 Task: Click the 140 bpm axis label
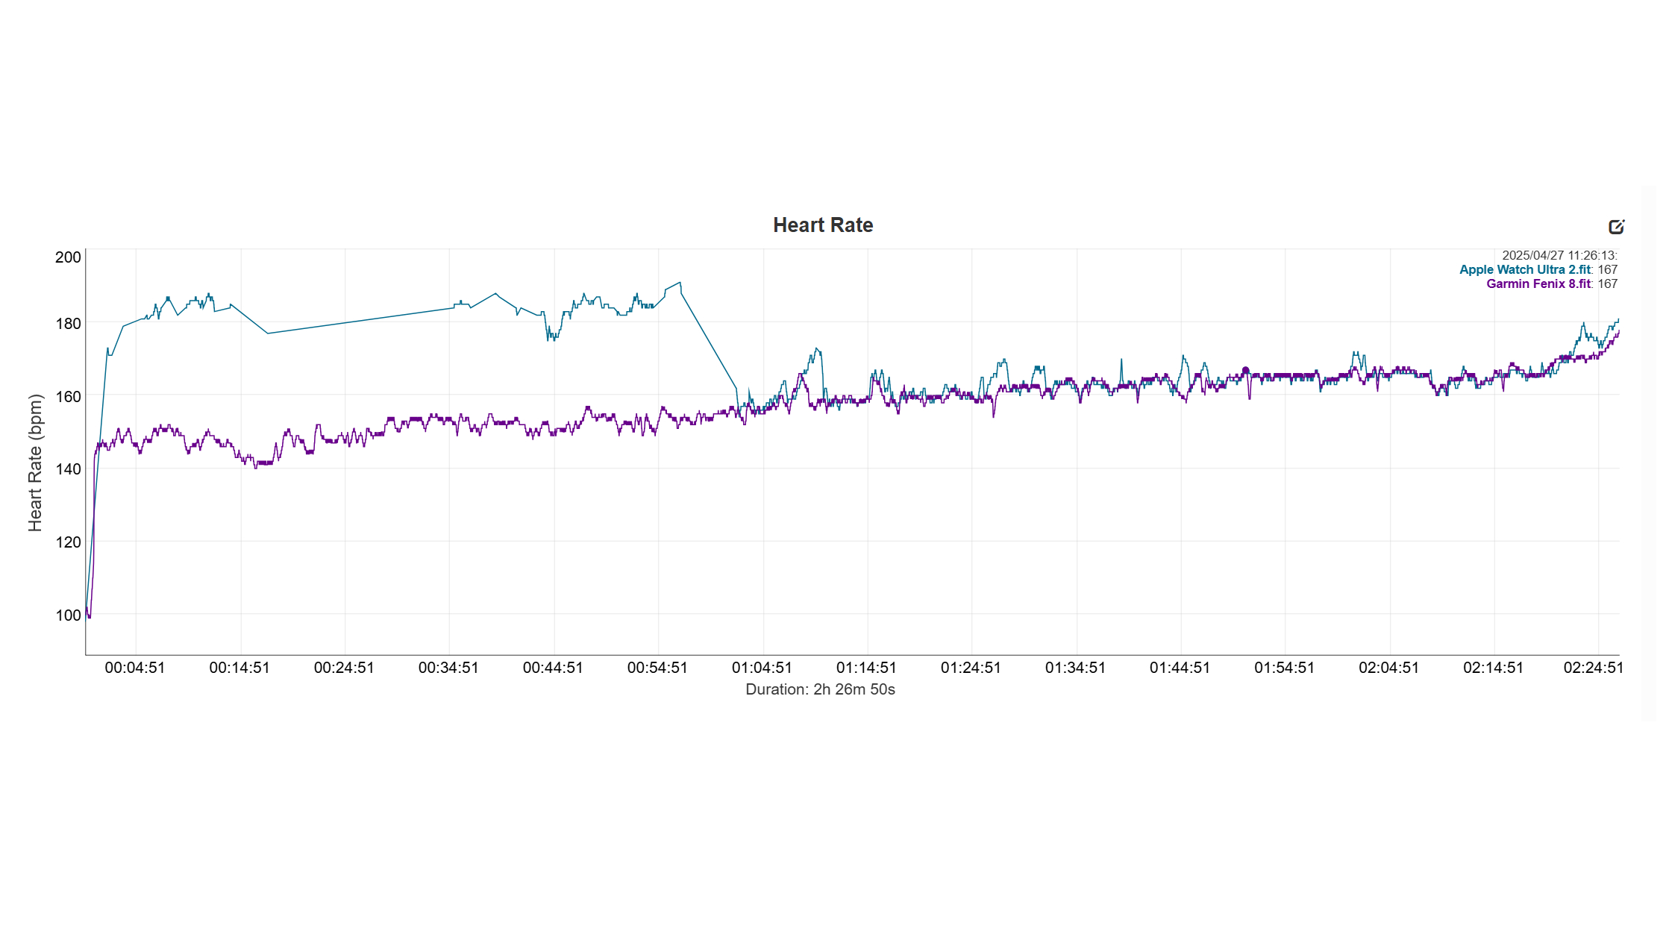(68, 469)
